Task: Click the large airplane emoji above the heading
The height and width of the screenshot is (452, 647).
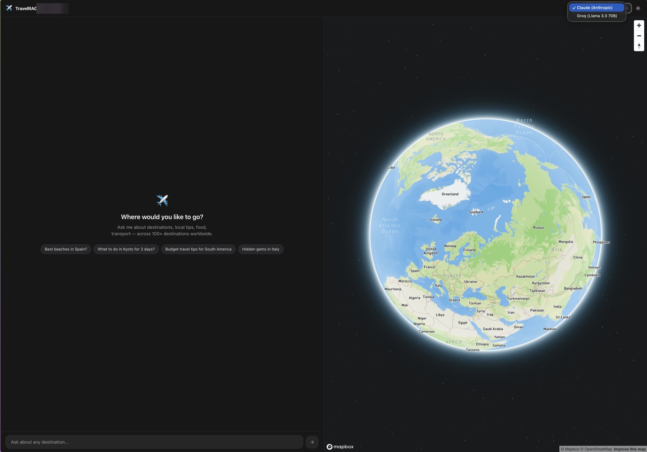Action: (162, 200)
